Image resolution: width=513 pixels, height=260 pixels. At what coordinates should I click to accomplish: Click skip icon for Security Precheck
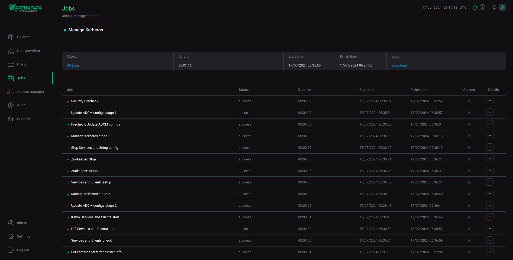[469, 101]
